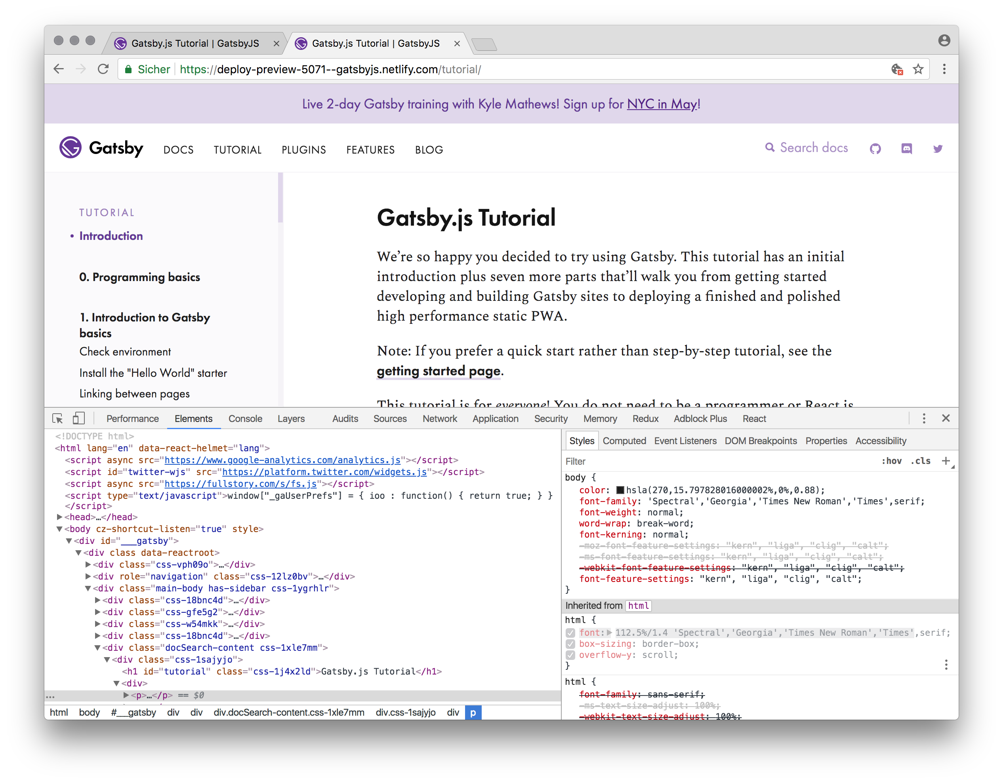Image resolution: width=1003 pixels, height=783 pixels.
Task: Uncheck the overflow-y property
Action: [x=570, y=655]
